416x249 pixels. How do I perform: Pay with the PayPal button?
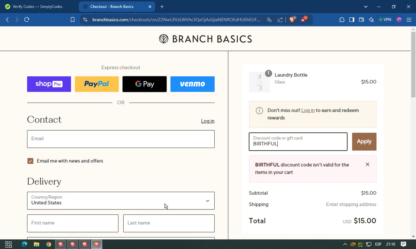(97, 84)
